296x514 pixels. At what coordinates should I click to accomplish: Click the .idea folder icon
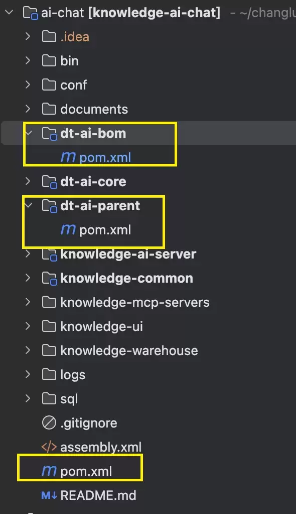point(49,36)
